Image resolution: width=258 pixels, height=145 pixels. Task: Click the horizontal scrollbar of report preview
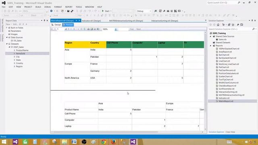pyautogui.click(x=127, y=132)
